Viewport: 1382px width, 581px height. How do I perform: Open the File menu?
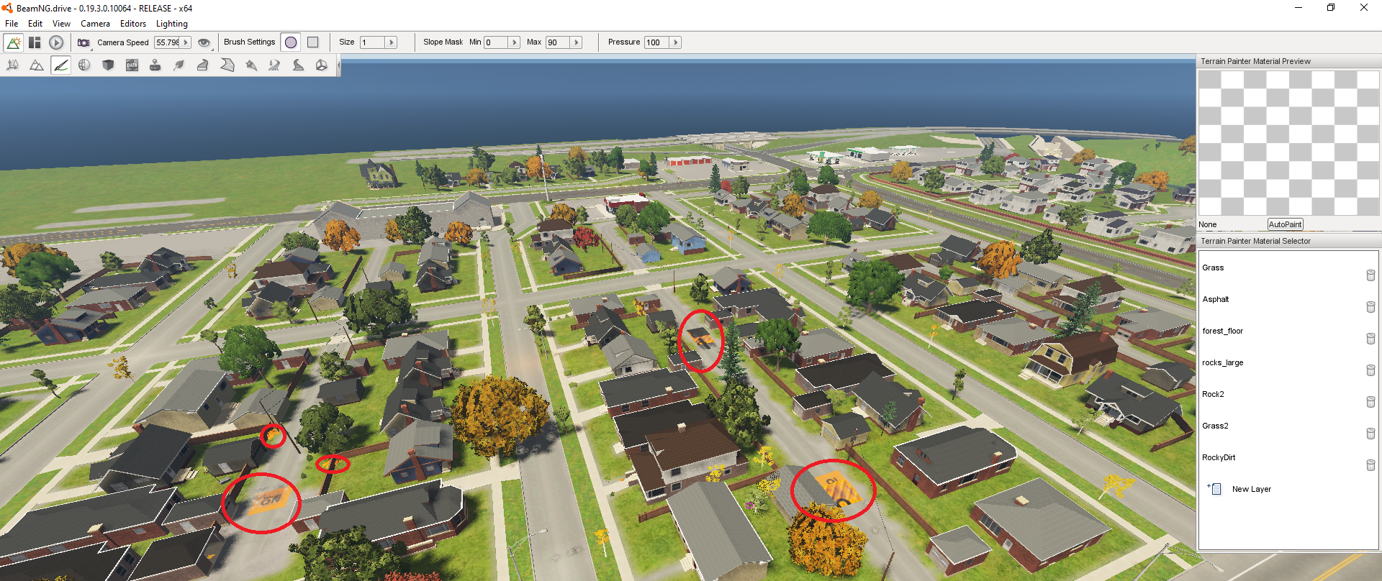(x=12, y=24)
